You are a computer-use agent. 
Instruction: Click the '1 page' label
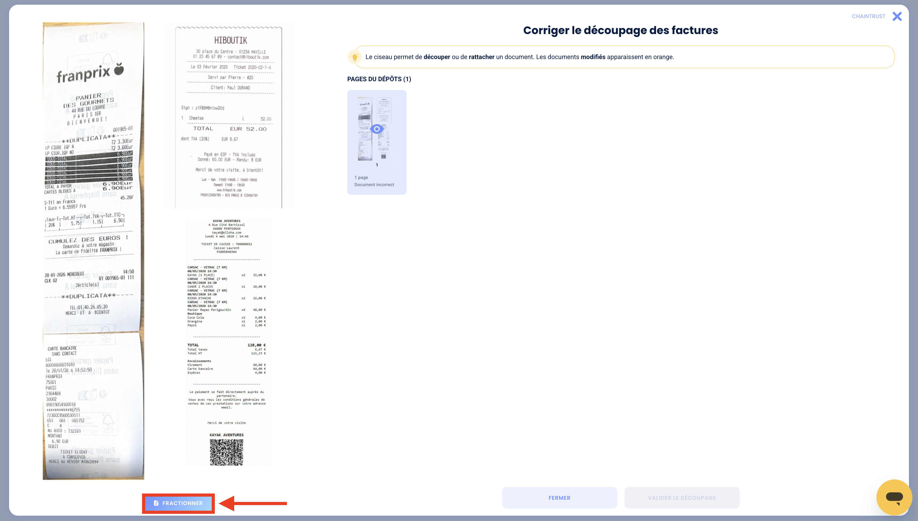(361, 177)
